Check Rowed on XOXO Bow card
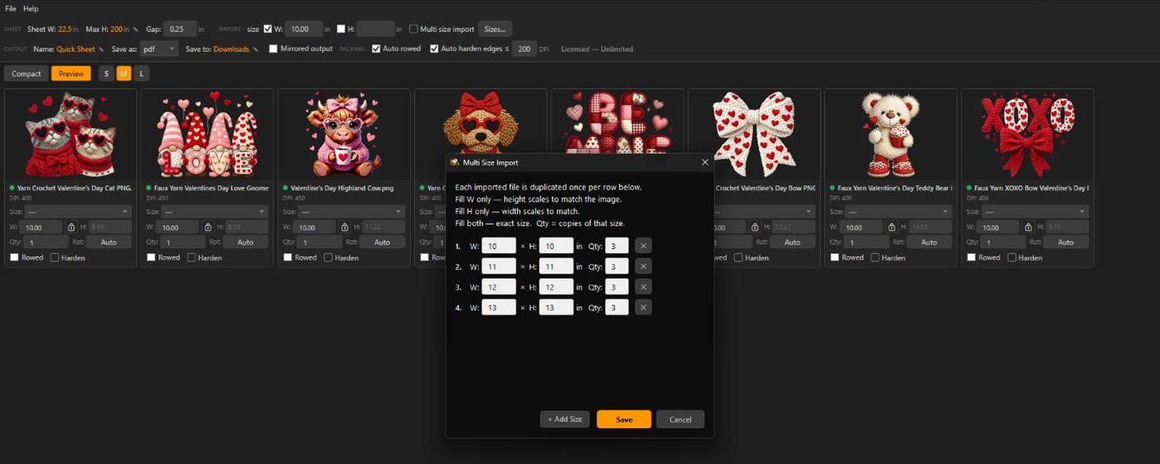This screenshot has width=1160, height=464. click(x=971, y=257)
